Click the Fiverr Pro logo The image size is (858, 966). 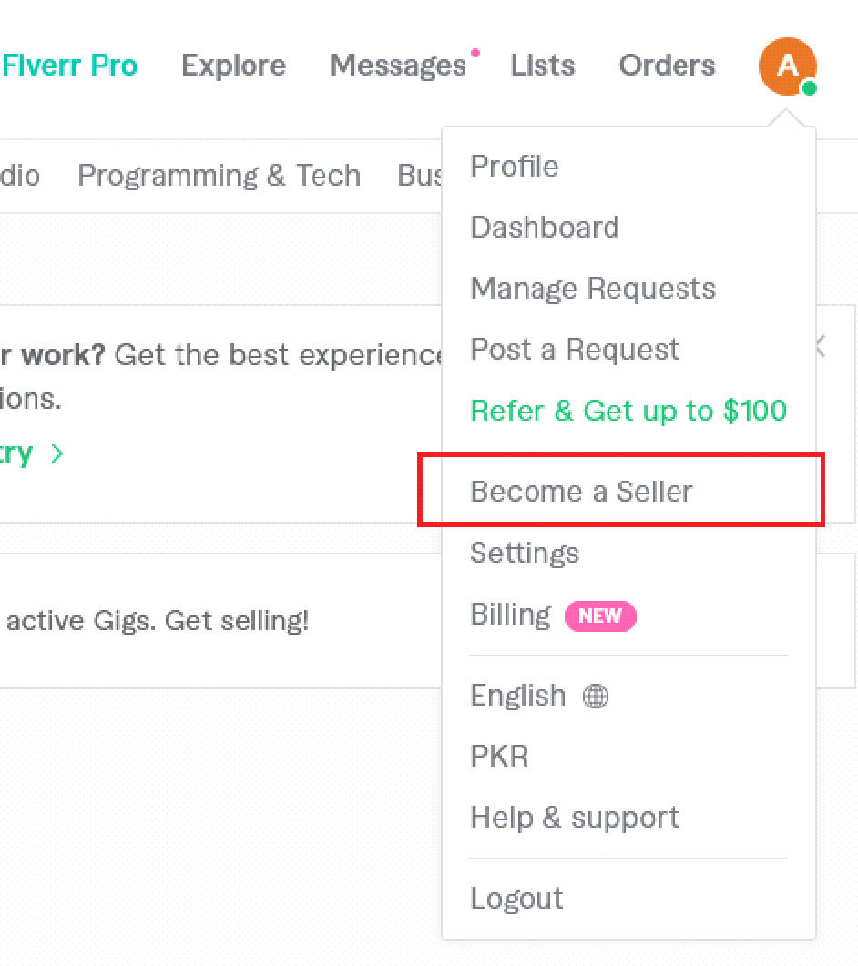[x=69, y=65]
